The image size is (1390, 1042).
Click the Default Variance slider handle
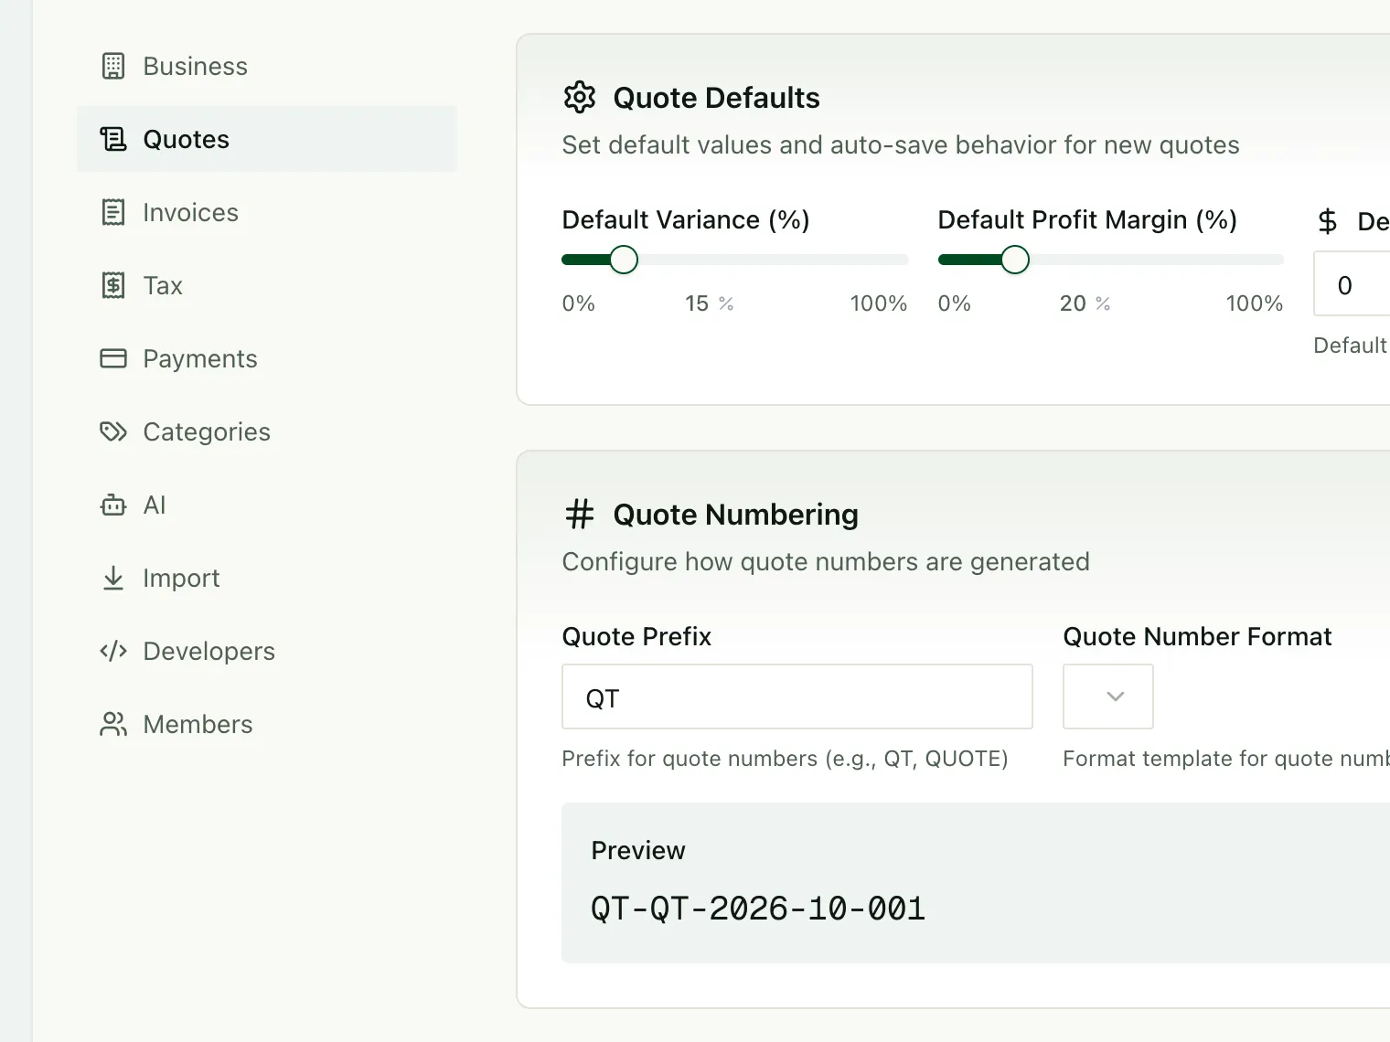624,260
